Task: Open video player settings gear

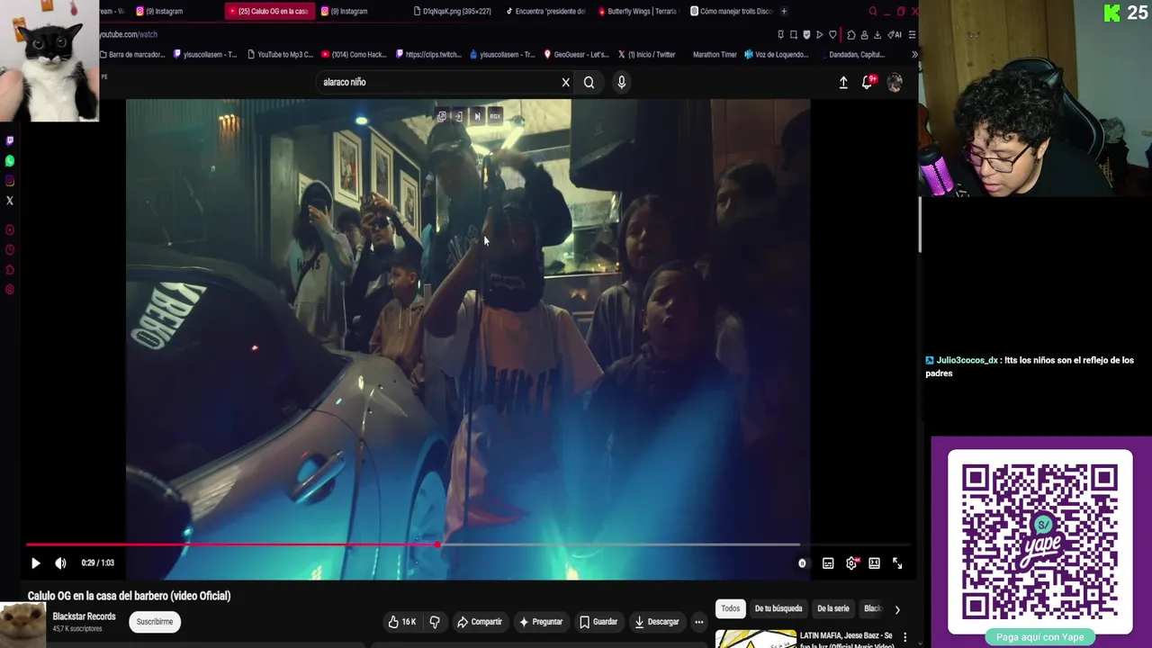Action: coord(851,563)
